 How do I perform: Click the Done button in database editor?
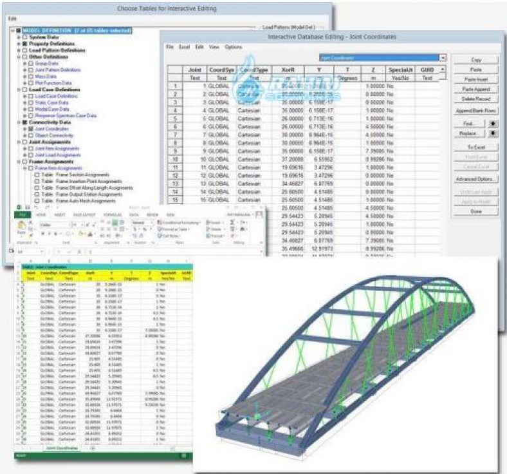pyautogui.click(x=476, y=211)
